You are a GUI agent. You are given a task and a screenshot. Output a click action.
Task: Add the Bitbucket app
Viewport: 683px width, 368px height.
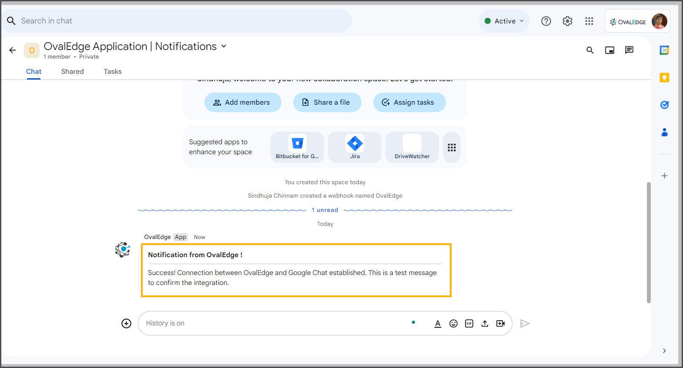pyautogui.click(x=297, y=147)
